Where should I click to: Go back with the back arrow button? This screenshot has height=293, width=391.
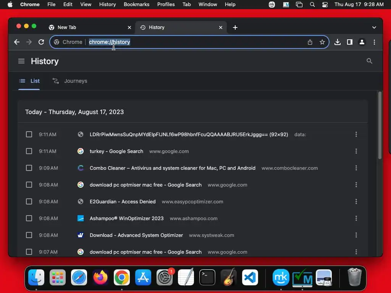17,42
